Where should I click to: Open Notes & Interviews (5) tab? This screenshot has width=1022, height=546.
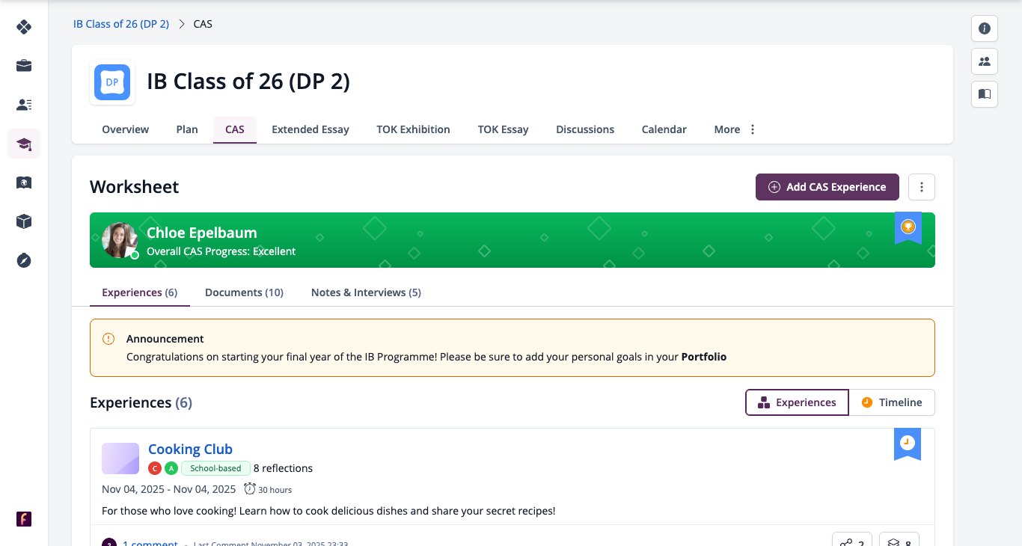(x=366, y=292)
